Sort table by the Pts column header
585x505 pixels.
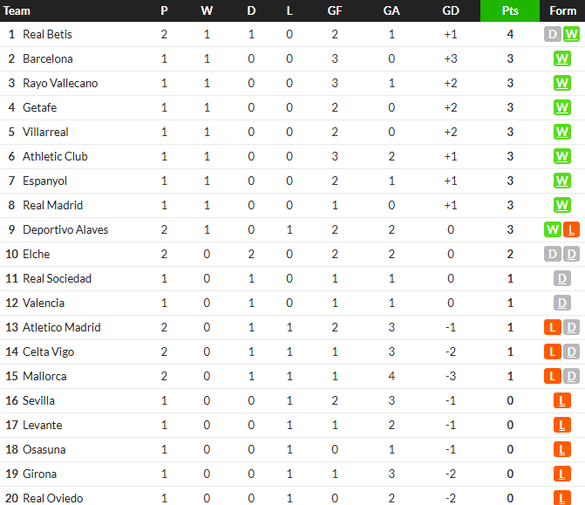pyautogui.click(x=510, y=10)
